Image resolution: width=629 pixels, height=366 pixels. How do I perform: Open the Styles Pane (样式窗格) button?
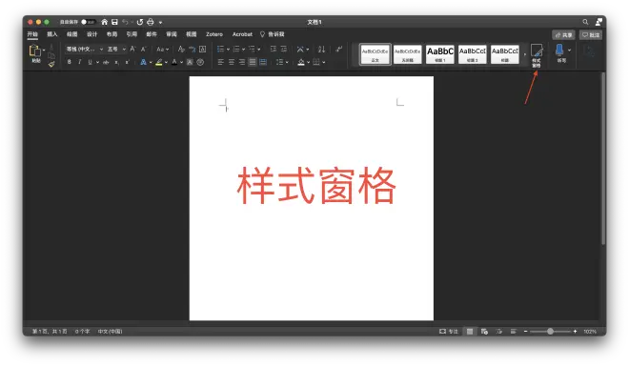[537, 56]
